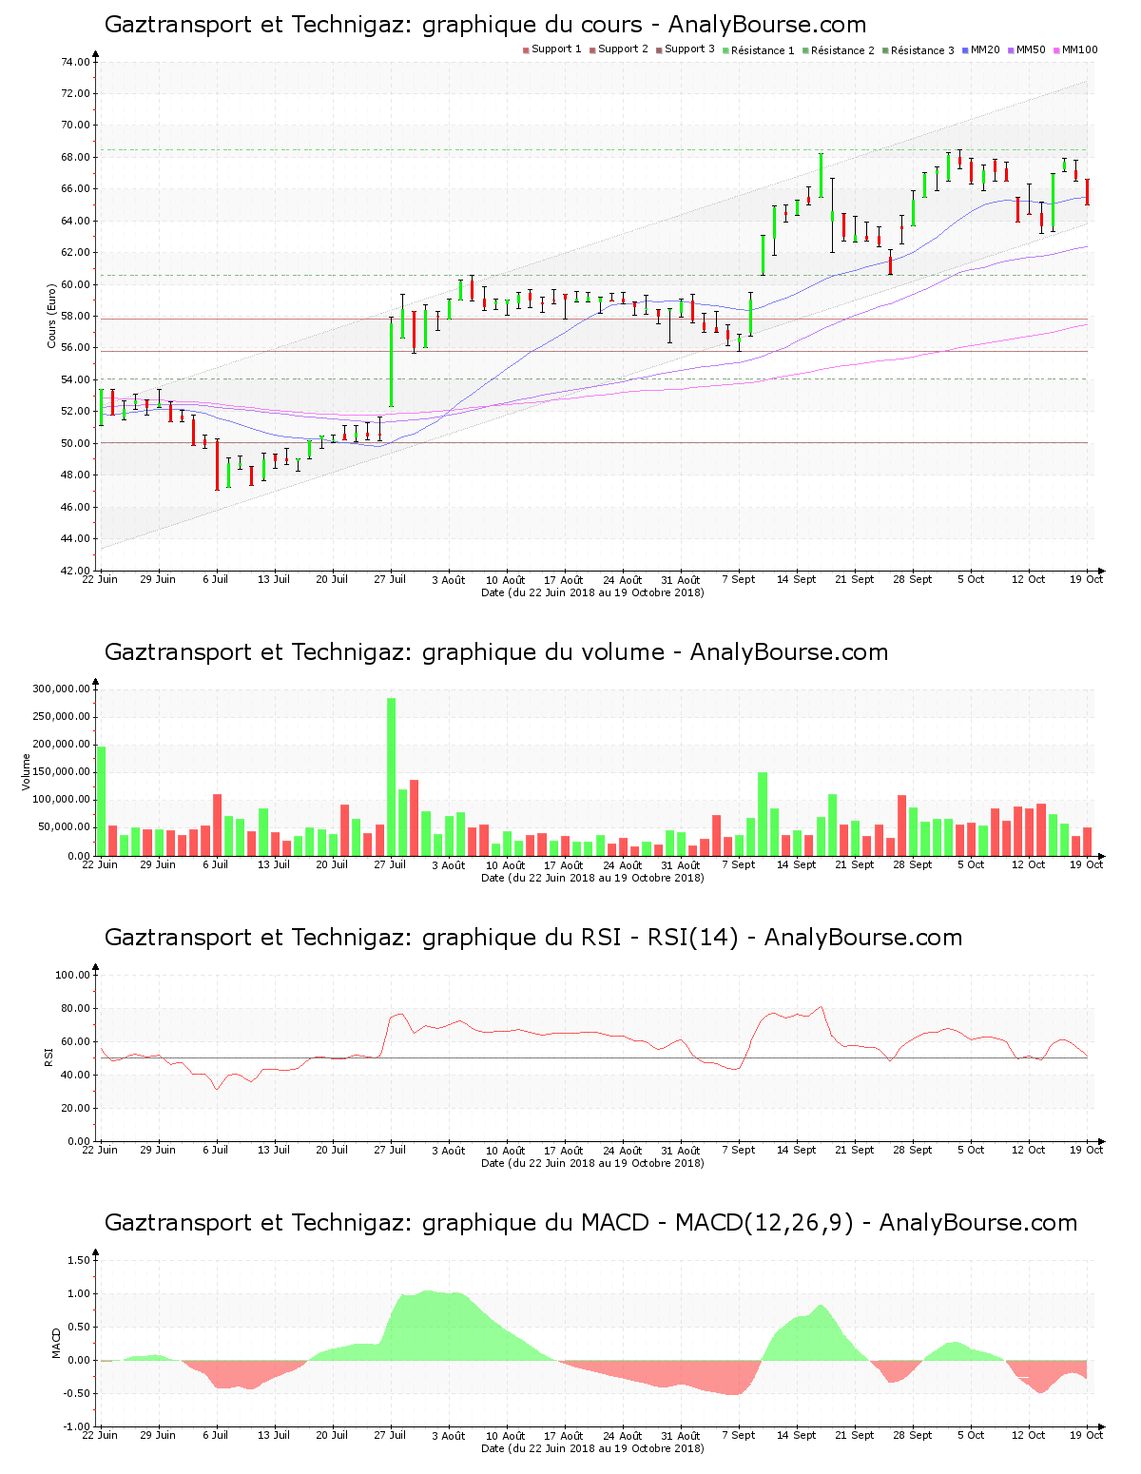Click the 100.00 RSI axis value
The height and width of the screenshot is (1474, 1141).
pyautogui.click(x=73, y=975)
